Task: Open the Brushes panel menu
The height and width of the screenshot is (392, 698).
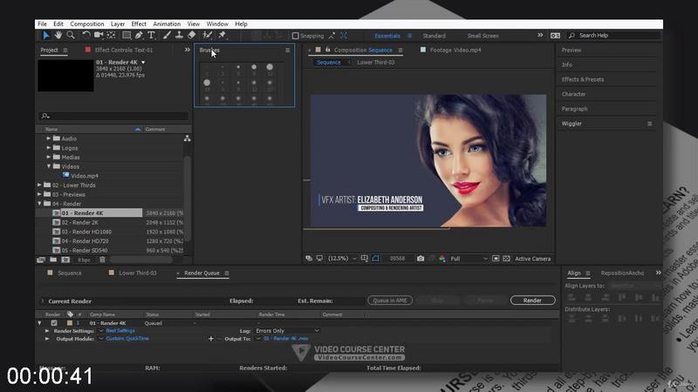Action: coord(288,51)
